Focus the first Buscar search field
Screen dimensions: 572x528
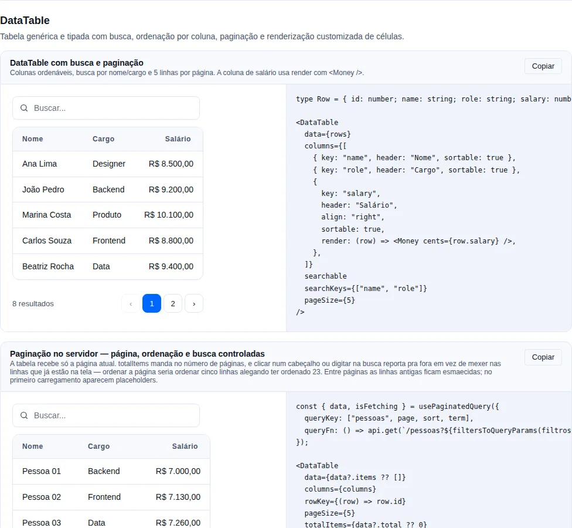pyautogui.click(x=106, y=108)
